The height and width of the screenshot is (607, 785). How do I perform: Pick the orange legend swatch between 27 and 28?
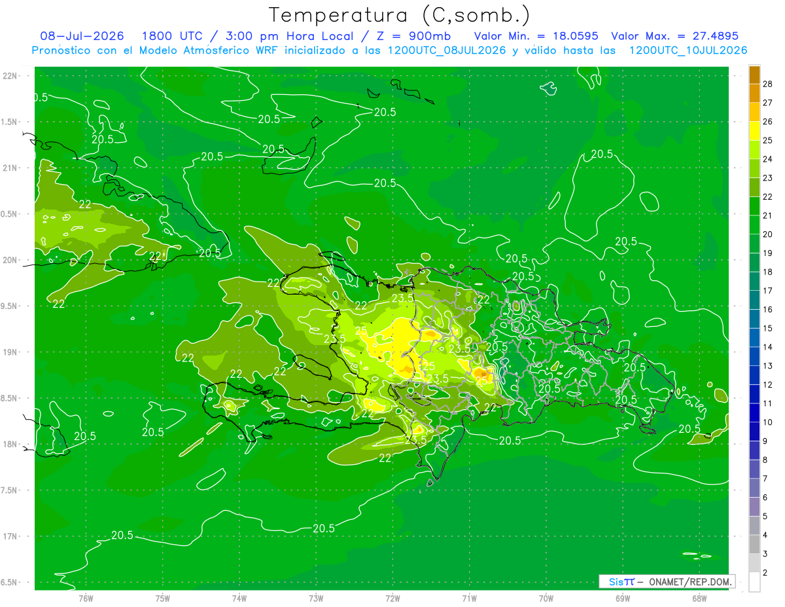(754, 93)
